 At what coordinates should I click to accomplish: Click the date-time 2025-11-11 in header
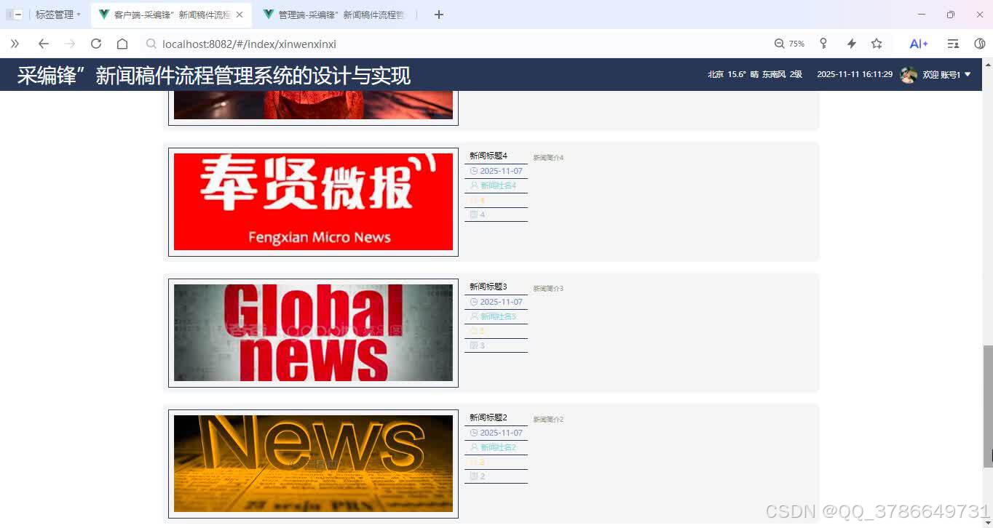click(855, 74)
